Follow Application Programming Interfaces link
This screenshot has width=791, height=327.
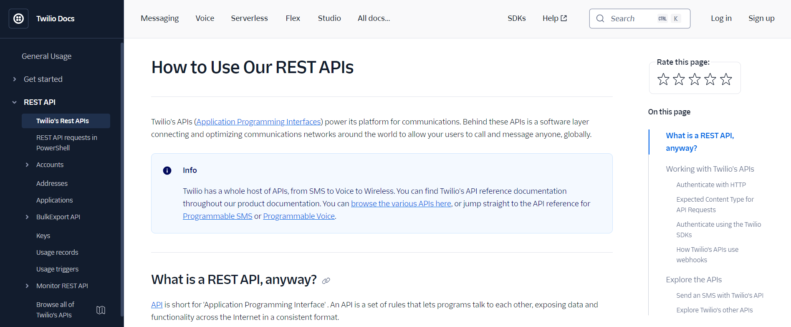(x=258, y=122)
